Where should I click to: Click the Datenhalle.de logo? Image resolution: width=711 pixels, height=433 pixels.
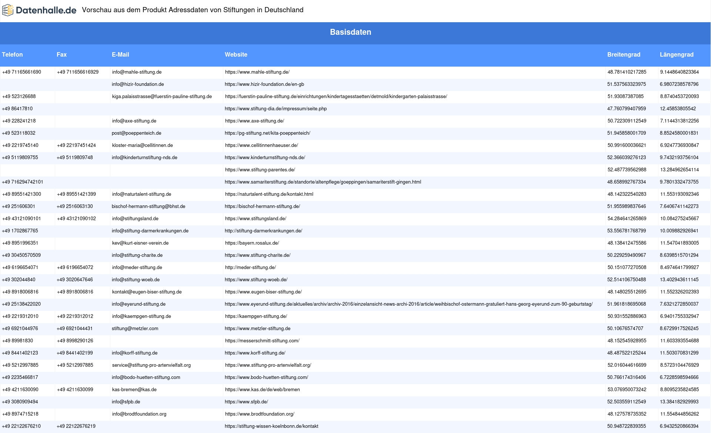pyautogui.click(x=39, y=10)
